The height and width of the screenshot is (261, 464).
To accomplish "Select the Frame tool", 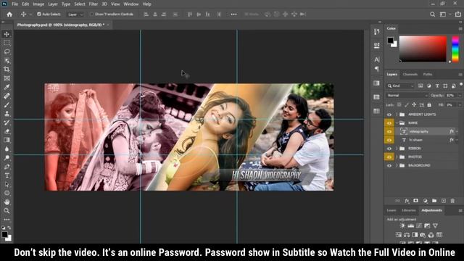I will (x=7, y=78).
